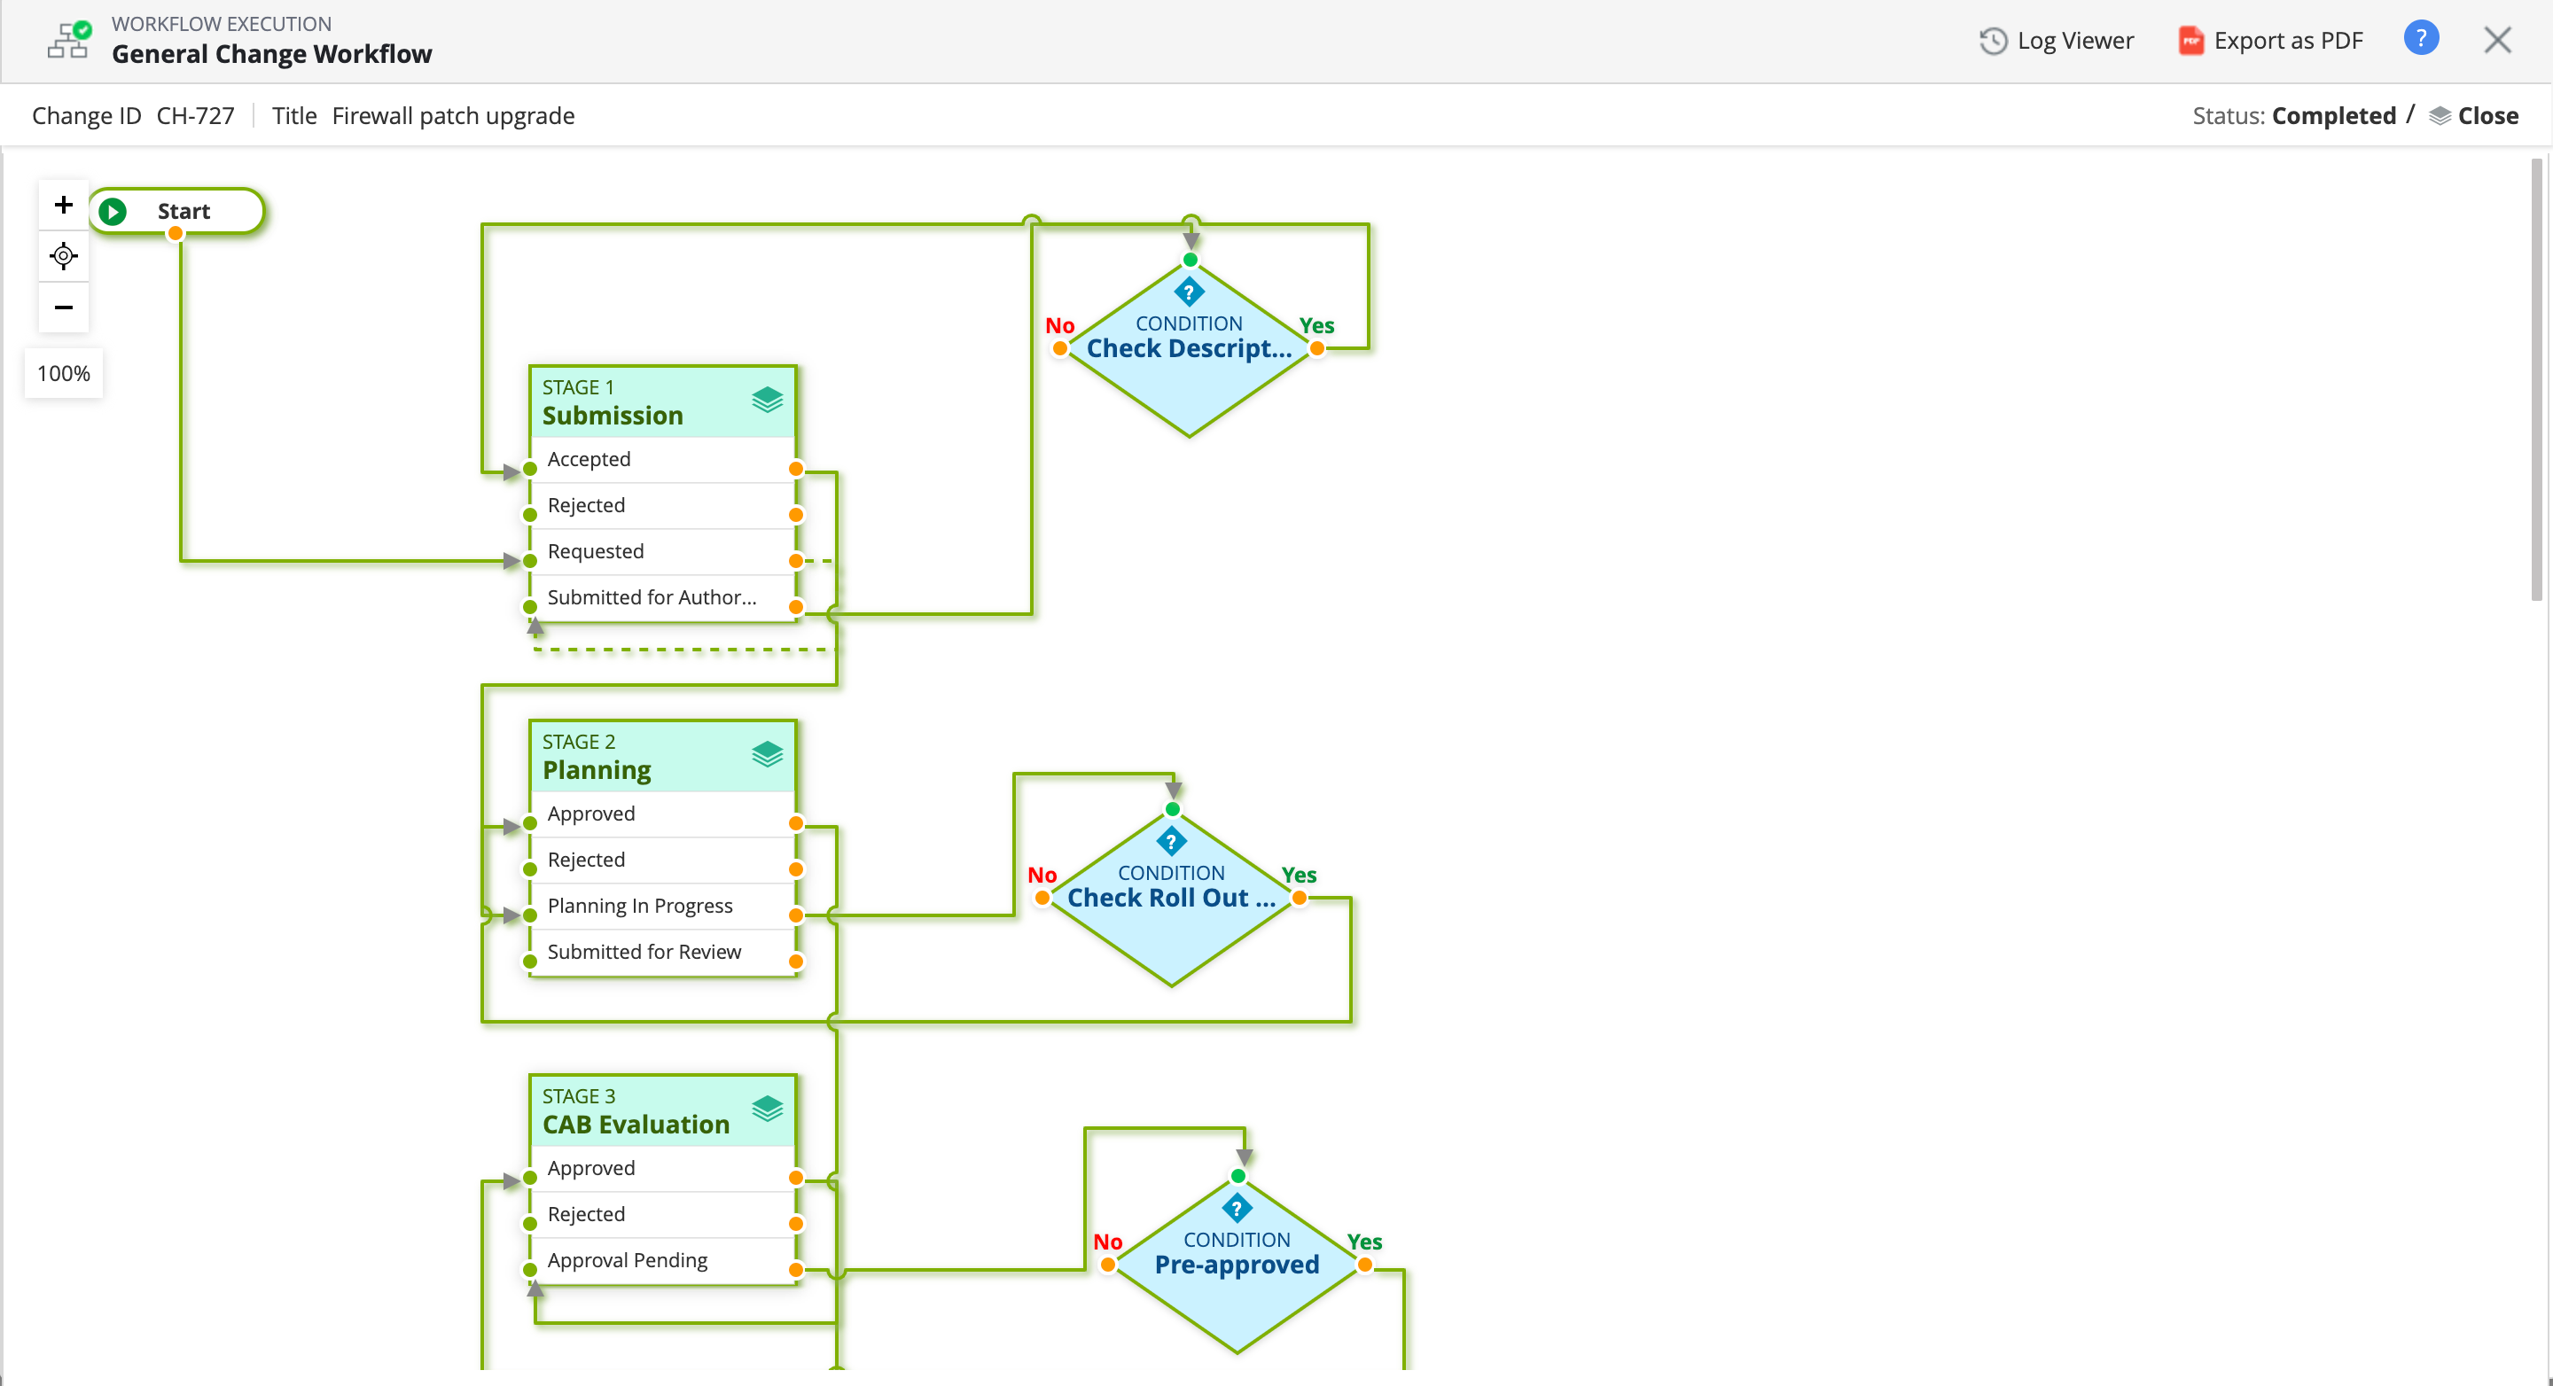Click the center view crosshair icon
The image size is (2553, 1386).
[64, 257]
